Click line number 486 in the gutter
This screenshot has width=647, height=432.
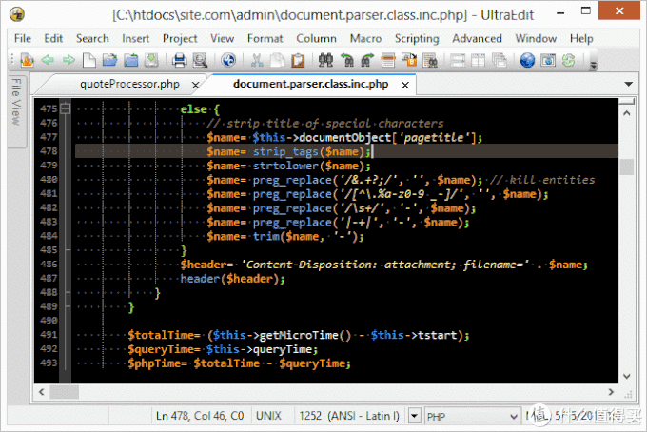[x=49, y=265]
